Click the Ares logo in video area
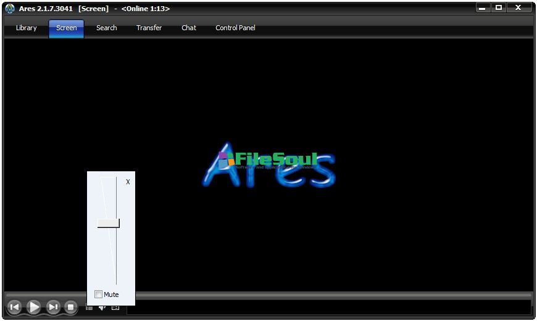Image resolution: width=537 pixels, height=321 pixels. click(269, 165)
